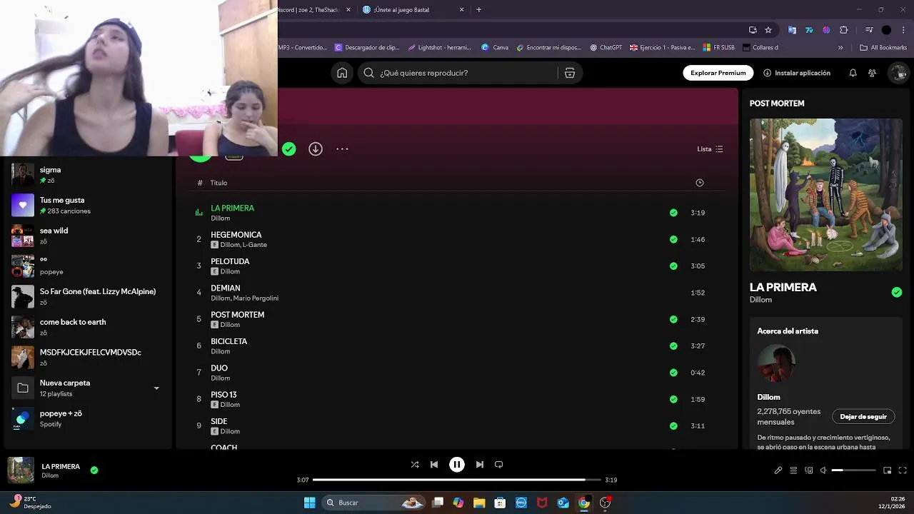Toggle saved check on DUO row

673,373
